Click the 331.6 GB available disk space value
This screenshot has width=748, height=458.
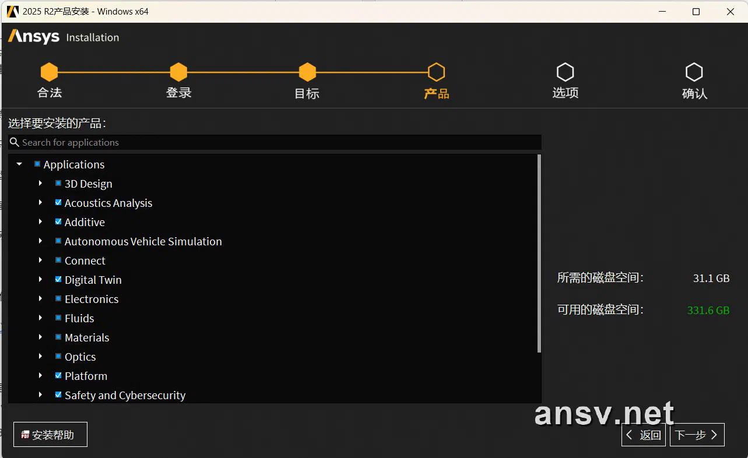(x=708, y=310)
